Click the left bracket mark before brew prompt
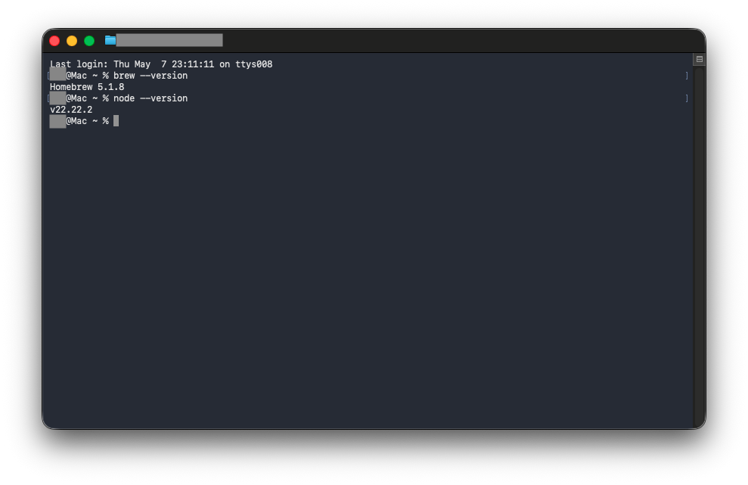Screen dimensions: 748x485 click(x=48, y=76)
